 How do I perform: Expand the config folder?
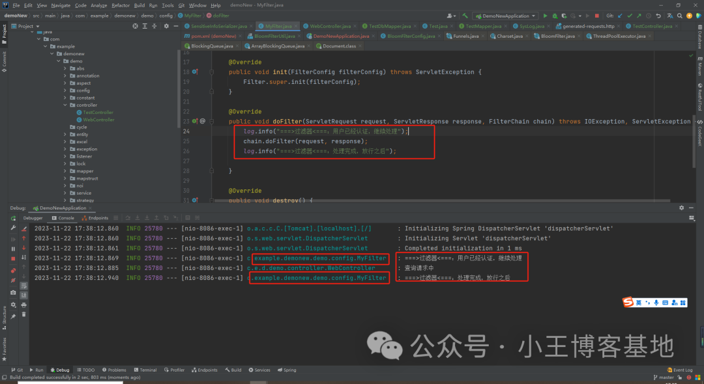65,90
